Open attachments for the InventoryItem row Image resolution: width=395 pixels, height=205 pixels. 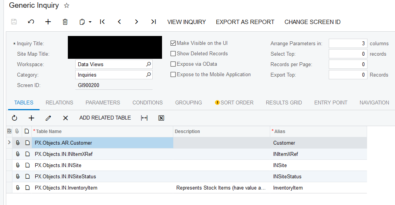tap(17, 188)
